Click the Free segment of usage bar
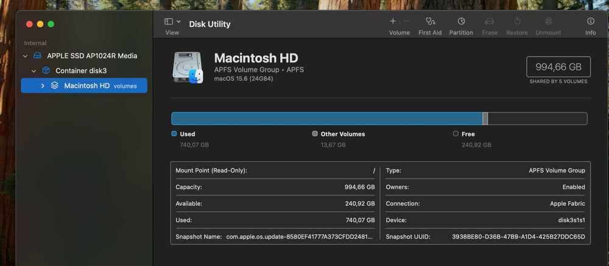This screenshot has height=266, width=609. pyautogui.click(x=538, y=118)
